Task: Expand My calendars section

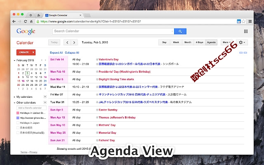Action: point(14,97)
